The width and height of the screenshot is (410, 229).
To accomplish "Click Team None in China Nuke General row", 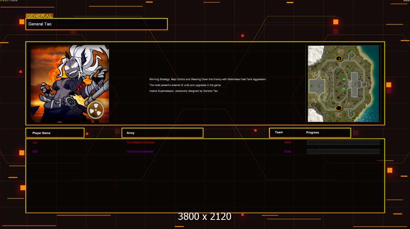I will pos(288,152).
